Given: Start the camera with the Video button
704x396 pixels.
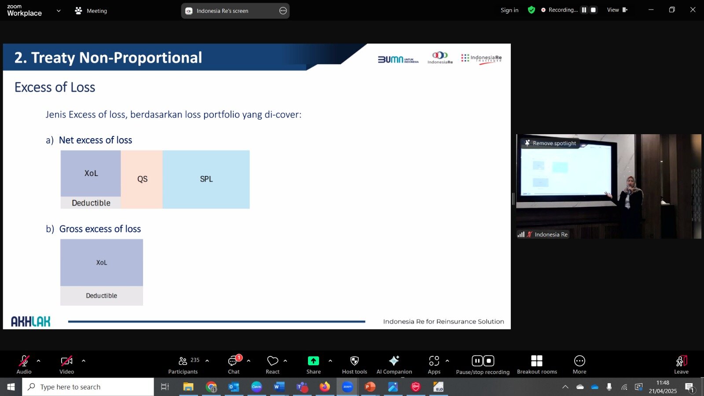Looking at the screenshot, I should (x=66, y=364).
